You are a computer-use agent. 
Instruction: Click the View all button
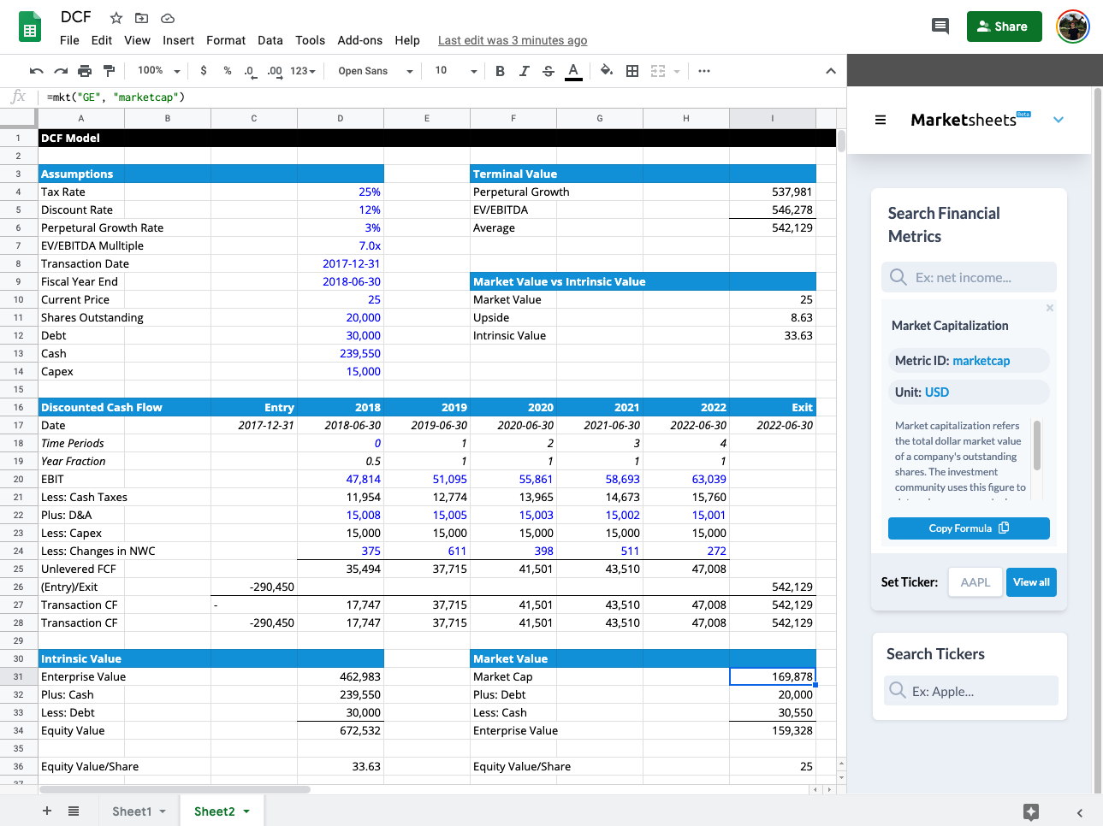pos(1031,582)
